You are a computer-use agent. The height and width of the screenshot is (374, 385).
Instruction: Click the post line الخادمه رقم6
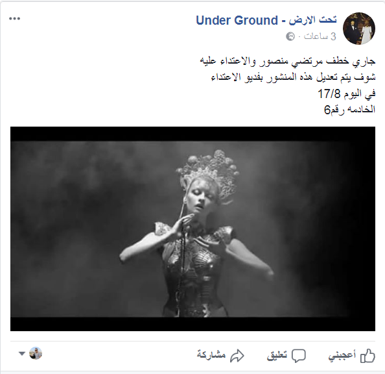pyautogui.click(x=349, y=109)
